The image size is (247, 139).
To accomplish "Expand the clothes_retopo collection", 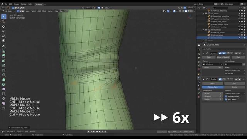I will pyautogui.click(x=203, y=30).
